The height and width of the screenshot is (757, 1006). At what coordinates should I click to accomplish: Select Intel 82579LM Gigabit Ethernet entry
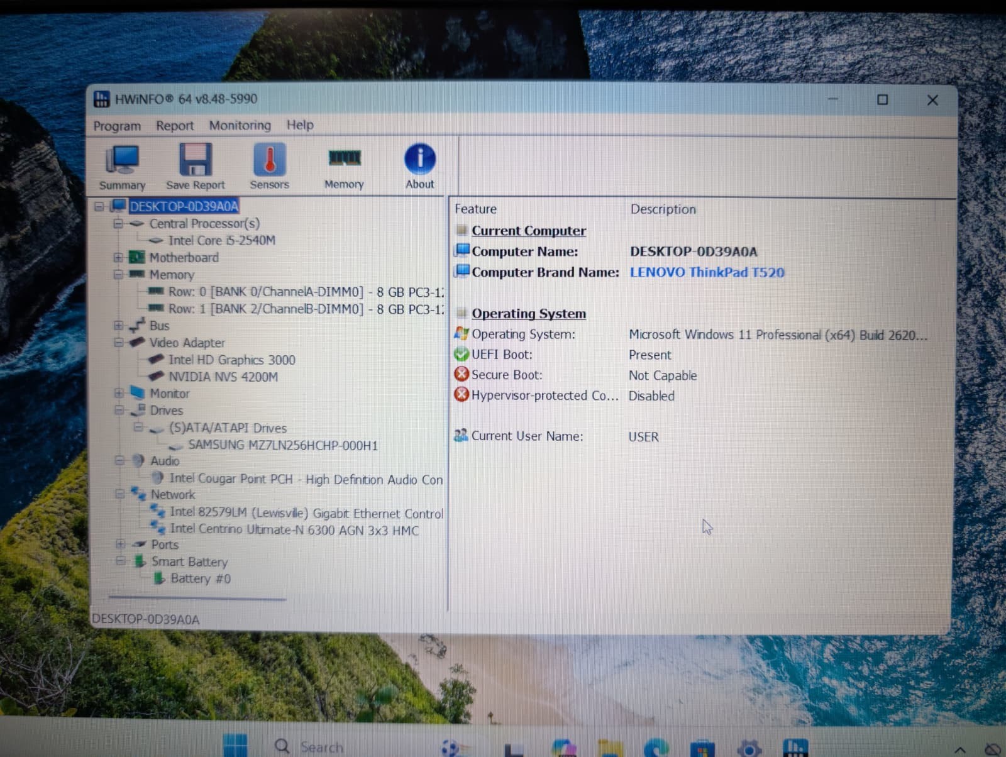tap(306, 513)
